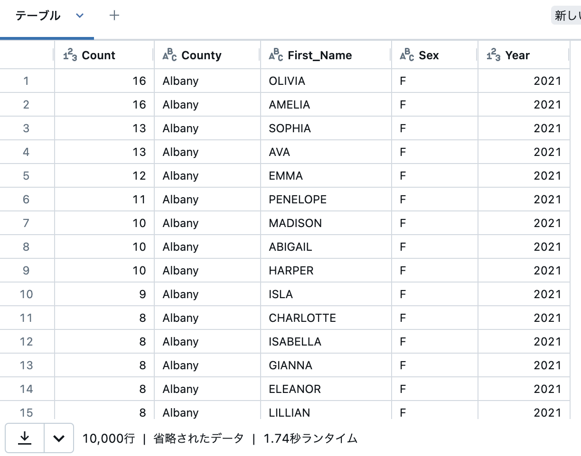Click the string type icon of Sex column
Screen dimensions: 581x456
(x=407, y=55)
